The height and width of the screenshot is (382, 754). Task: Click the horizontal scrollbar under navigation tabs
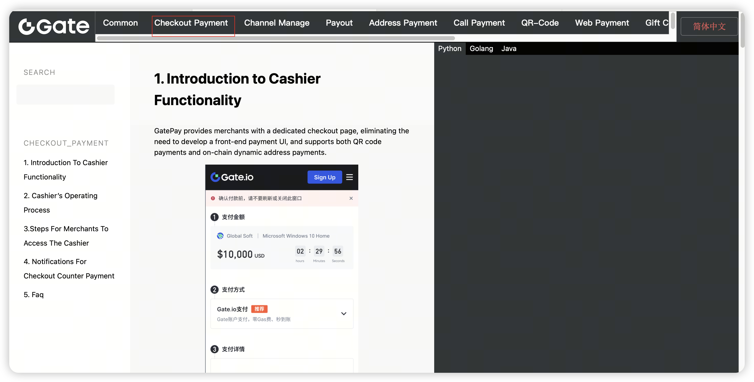(275, 38)
